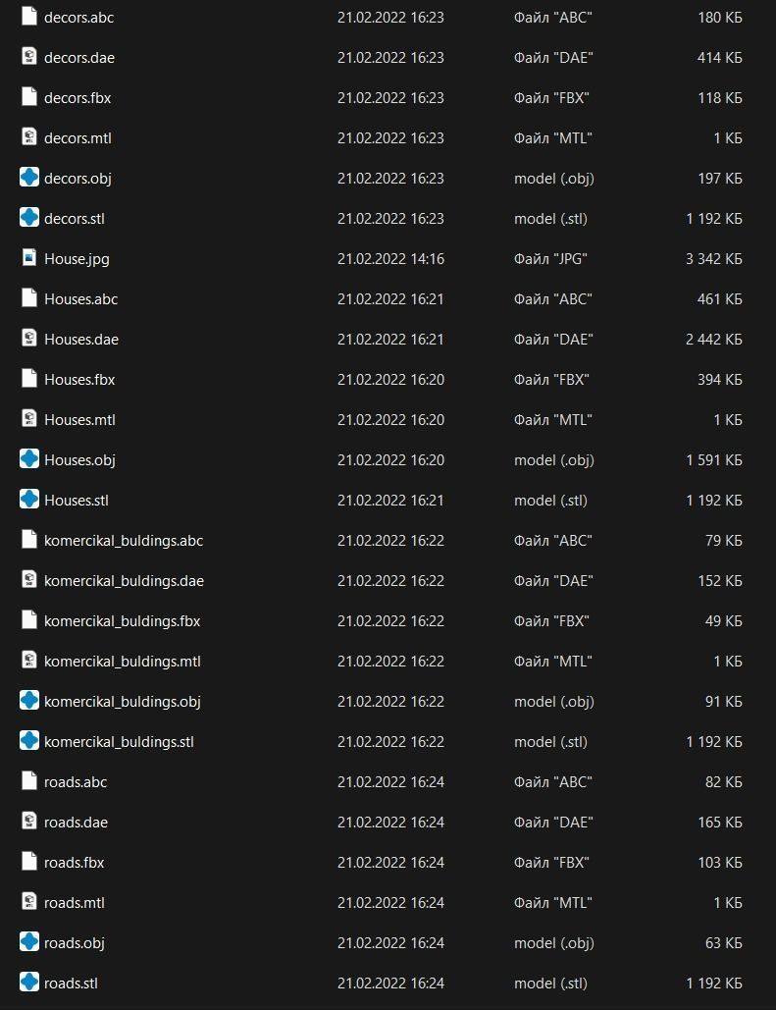This screenshot has height=1010, width=776.
Task: Select the decors.mtl file name
Action: click(x=78, y=137)
